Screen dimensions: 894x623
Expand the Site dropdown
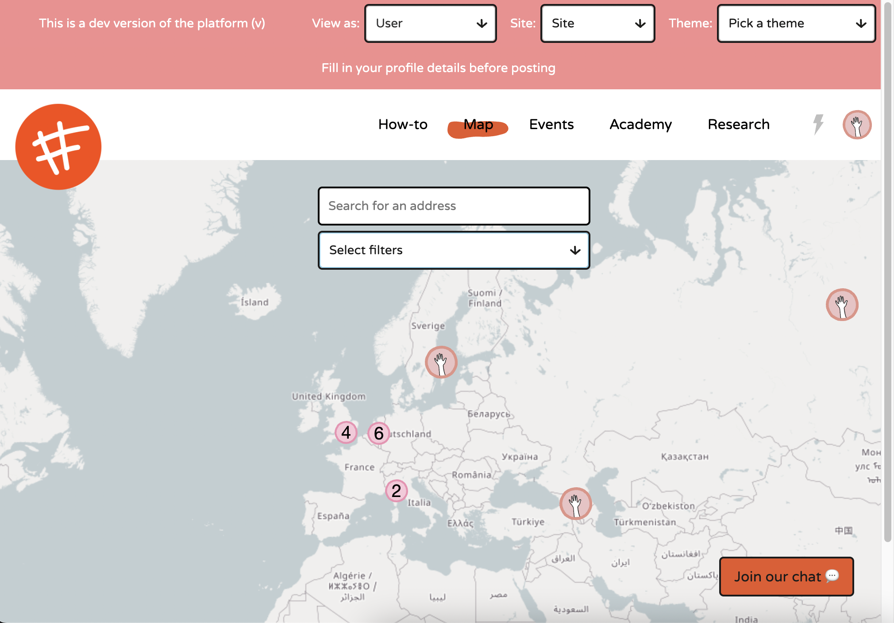click(x=597, y=23)
